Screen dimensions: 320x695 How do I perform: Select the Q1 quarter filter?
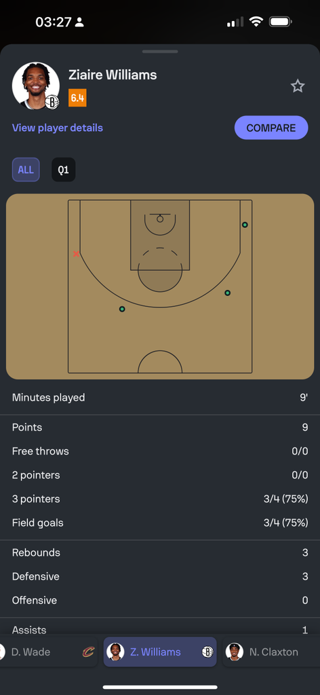coord(63,170)
